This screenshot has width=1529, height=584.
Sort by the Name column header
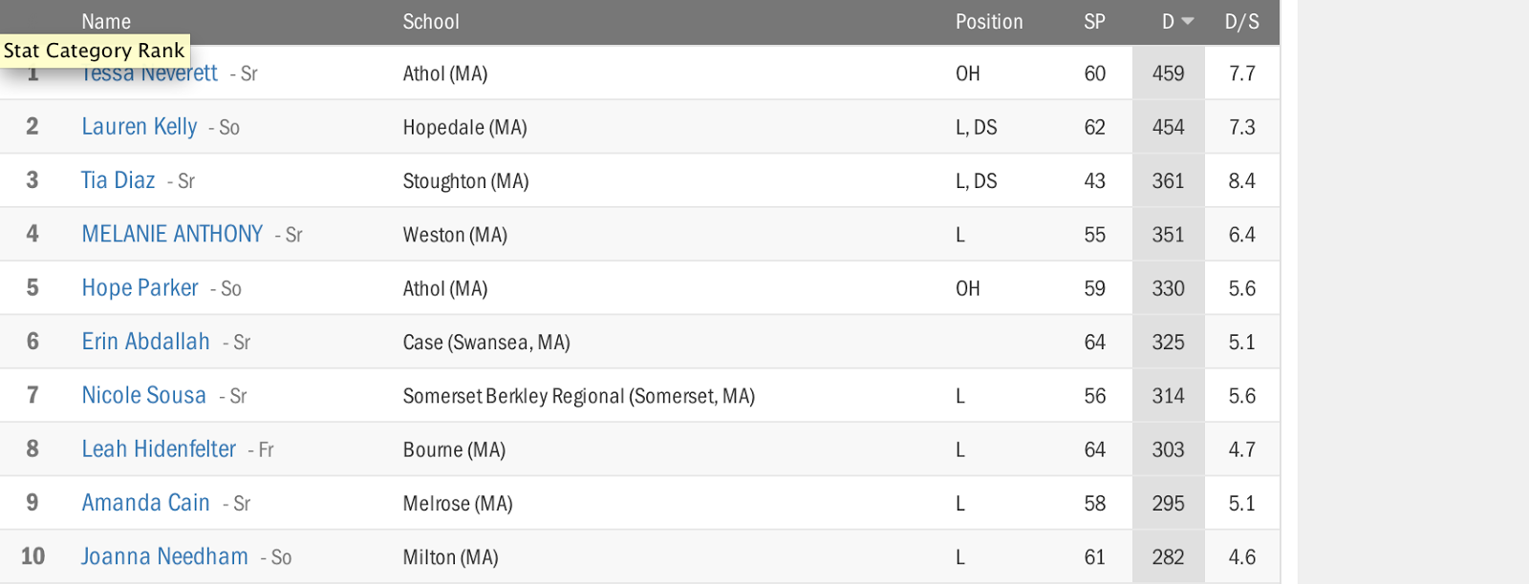[106, 22]
